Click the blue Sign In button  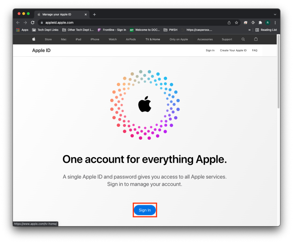[x=145, y=210]
